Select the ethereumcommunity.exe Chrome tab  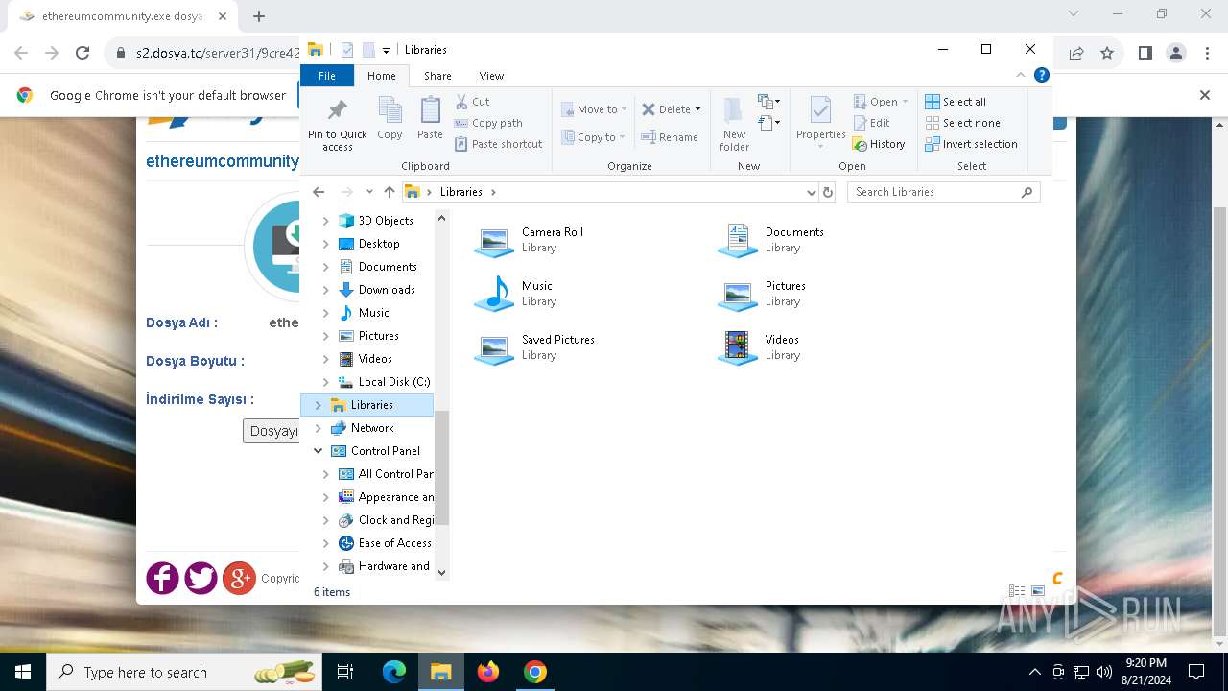point(122,16)
